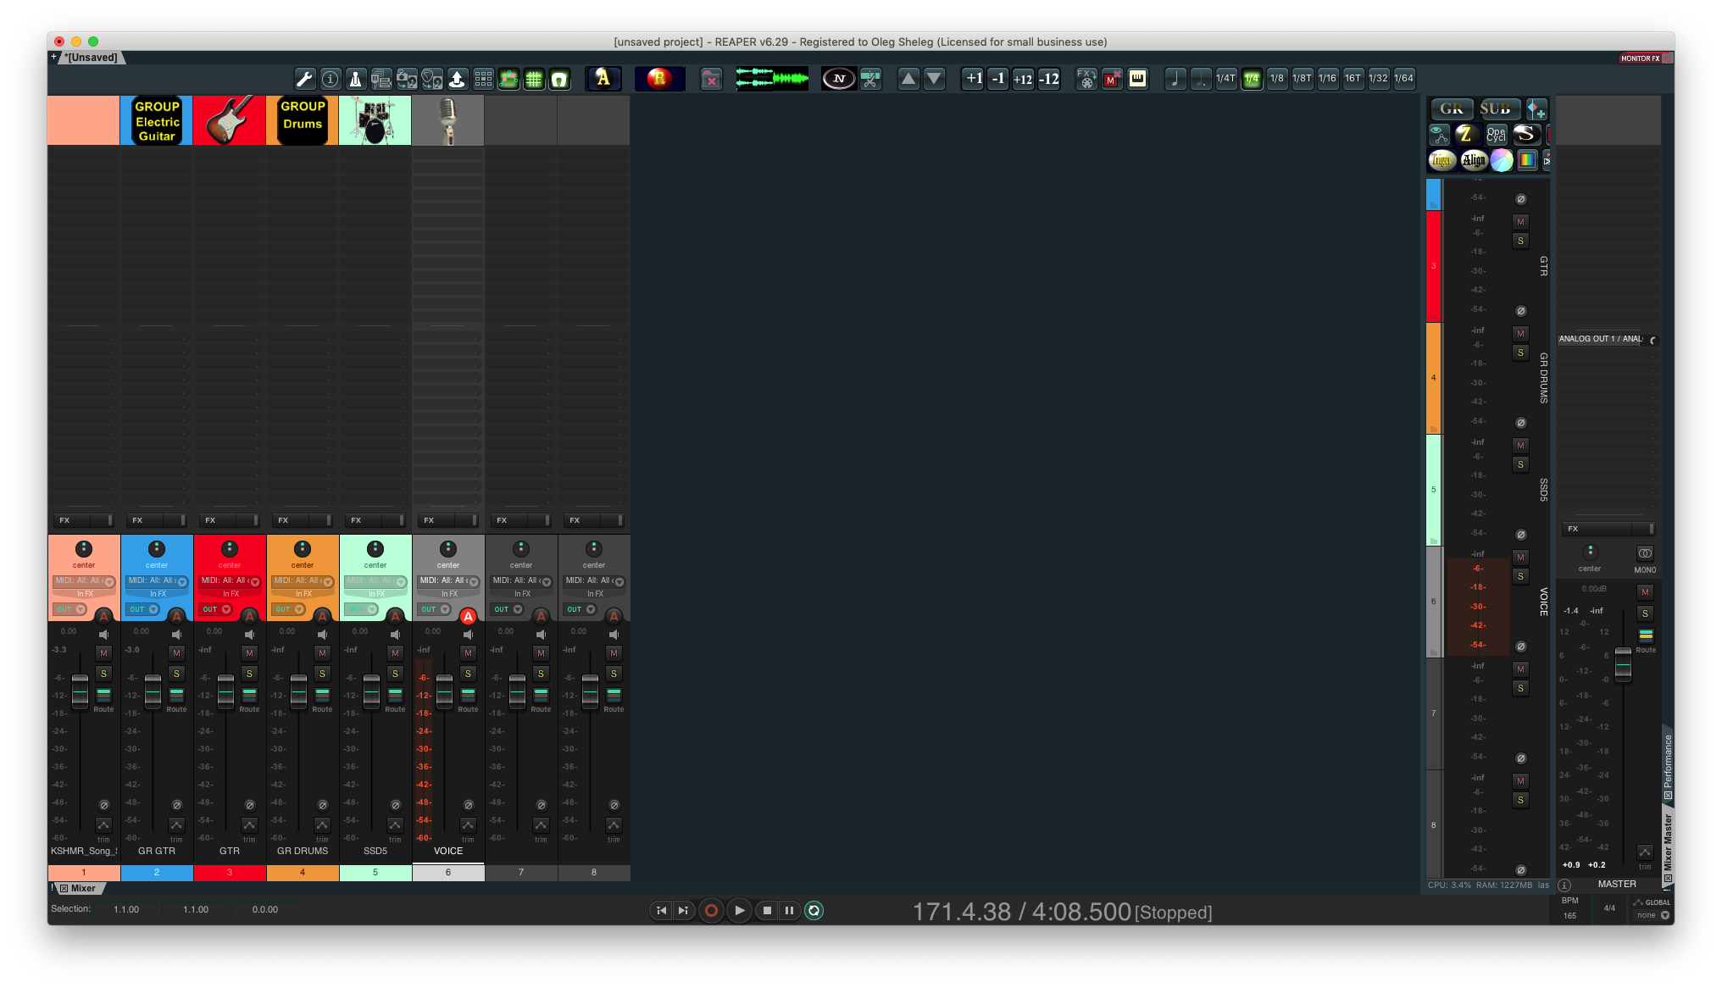Open the OUT dropdown on GR GTR track
The height and width of the screenshot is (988, 1722).
[153, 609]
